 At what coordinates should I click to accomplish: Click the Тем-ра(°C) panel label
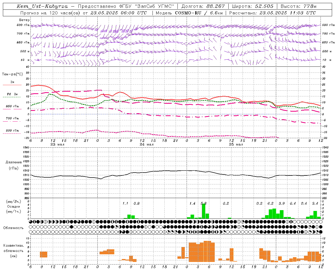(x=12, y=74)
